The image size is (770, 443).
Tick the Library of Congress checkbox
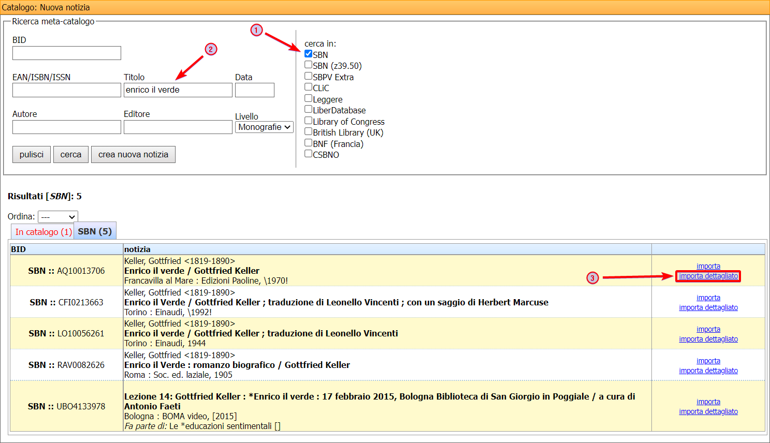click(308, 121)
